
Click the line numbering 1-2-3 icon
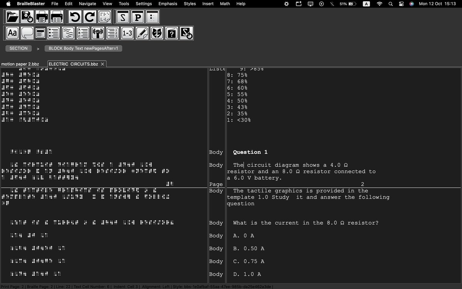112,33
